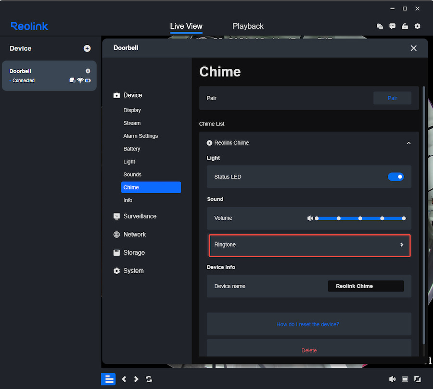433x389 pixels.
Task: Click the Storage category disk icon
Action: [116, 252]
